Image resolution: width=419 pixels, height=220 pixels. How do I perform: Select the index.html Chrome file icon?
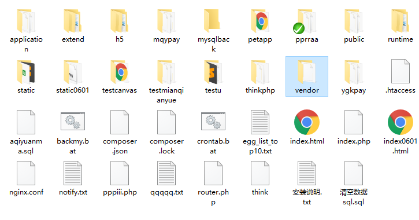pyautogui.click(x=306, y=122)
